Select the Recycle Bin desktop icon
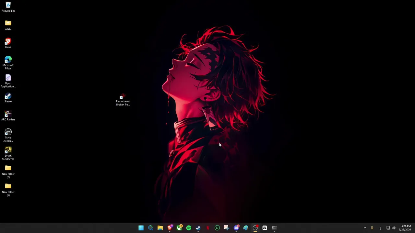 [8, 7]
